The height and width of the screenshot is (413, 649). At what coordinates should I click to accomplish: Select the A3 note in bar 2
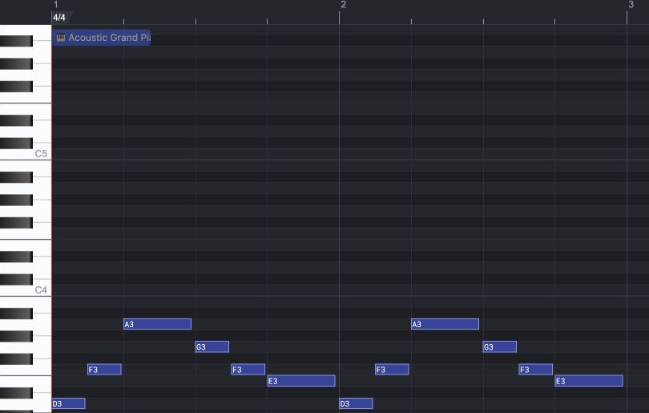pos(445,324)
